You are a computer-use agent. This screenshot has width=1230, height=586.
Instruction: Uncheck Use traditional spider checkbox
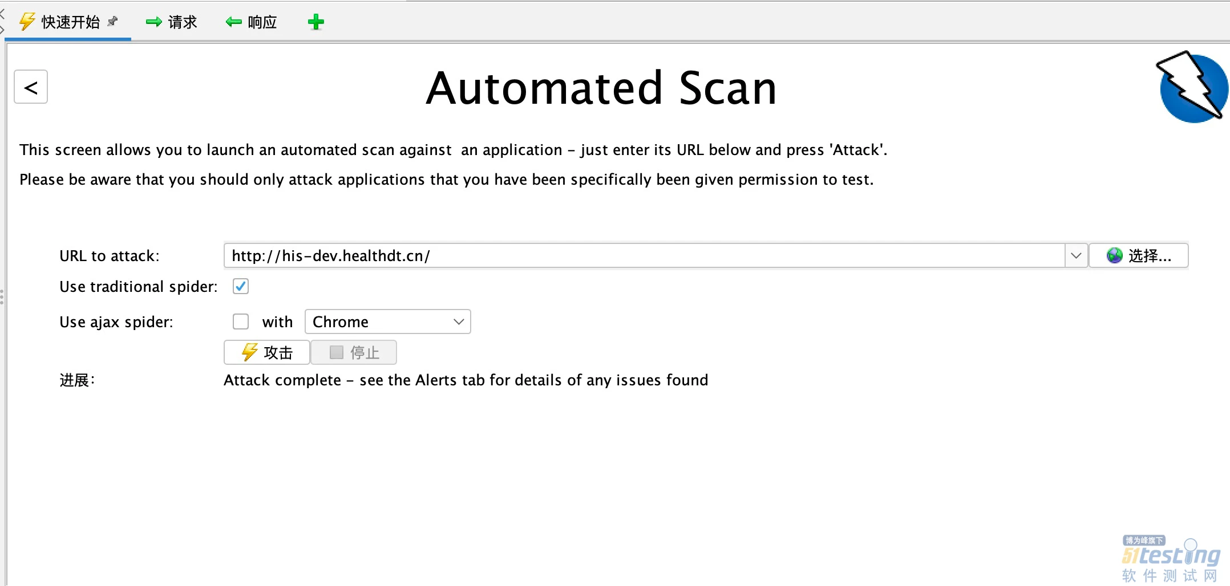(x=241, y=286)
